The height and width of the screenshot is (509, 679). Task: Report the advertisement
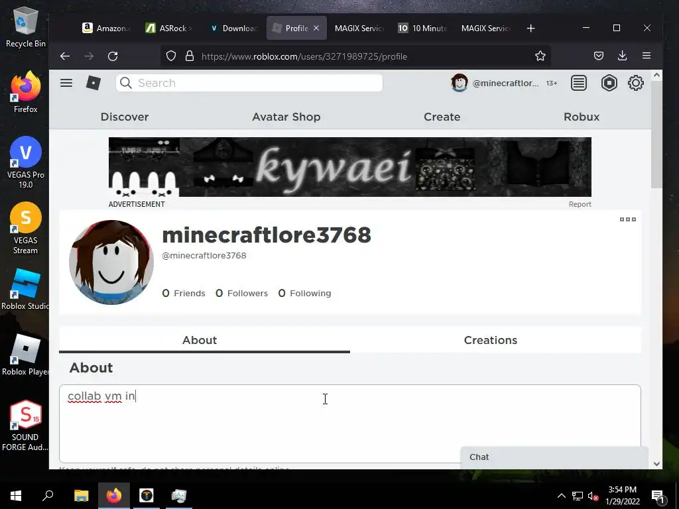(x=580, y=204)
